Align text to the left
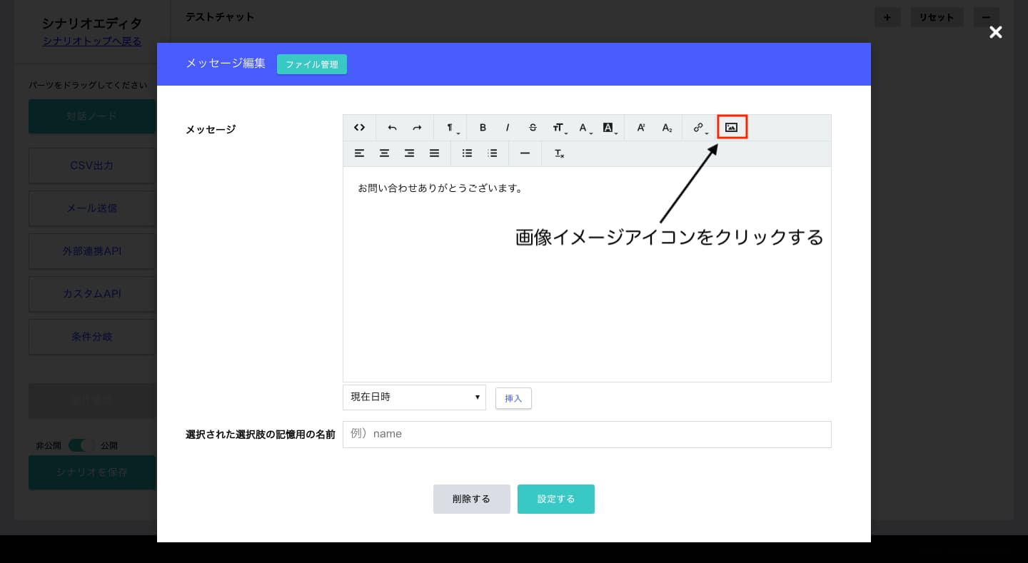 click(359, 153)
